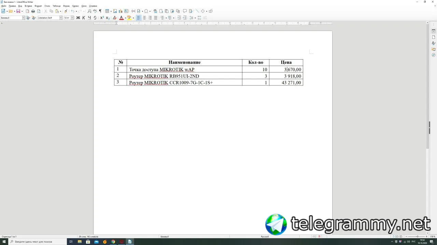Screen dimensions: 437x245
Task: Open Find and Replace
Action: tap(89, 11)
